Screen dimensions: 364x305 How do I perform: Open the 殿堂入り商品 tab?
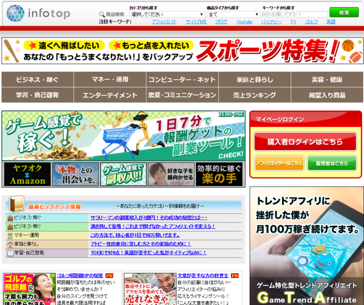(327, 95)
